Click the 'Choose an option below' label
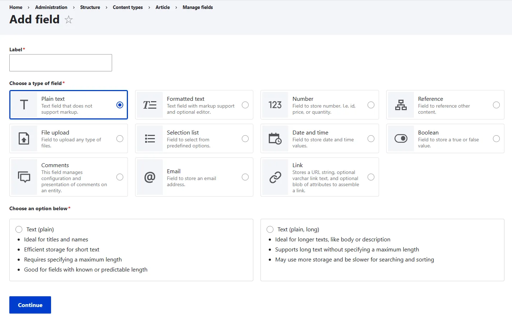This screenshot has width=512, height=316. click(38, 208)
